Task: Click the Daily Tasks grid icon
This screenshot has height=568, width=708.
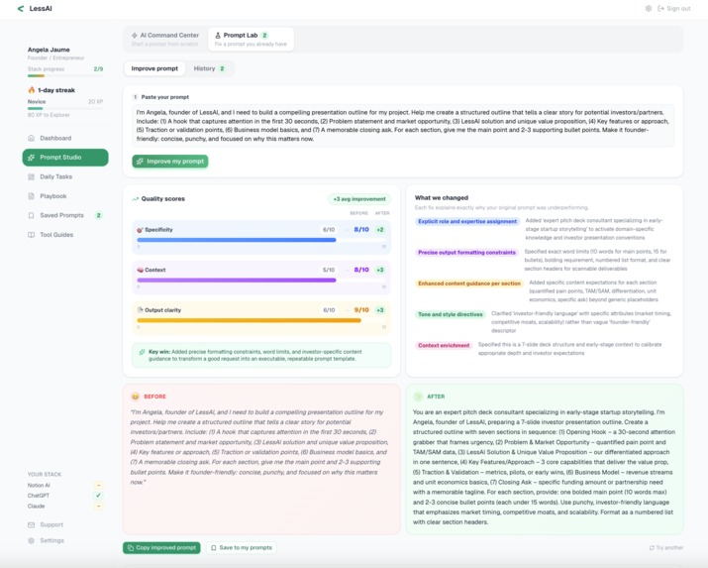Action: pos(31,176)
